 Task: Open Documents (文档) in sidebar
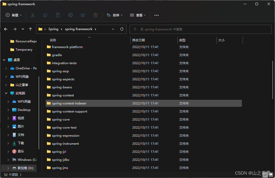point(18,135)
